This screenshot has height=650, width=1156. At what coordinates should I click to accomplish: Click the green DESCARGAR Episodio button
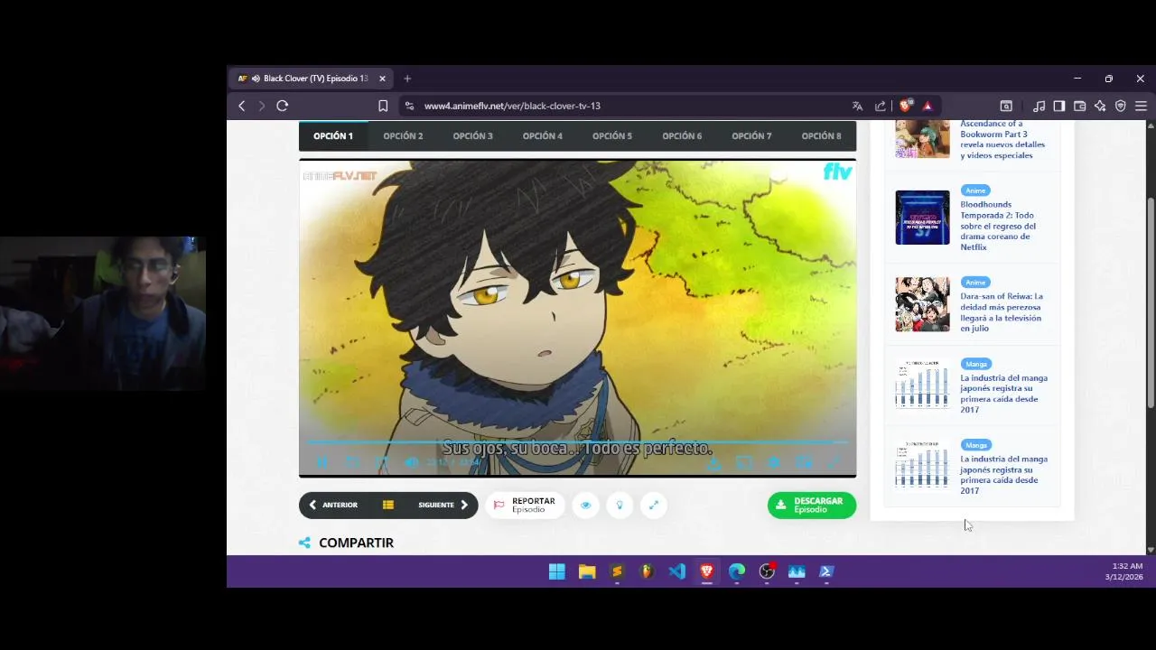click(x=812, y=505)
